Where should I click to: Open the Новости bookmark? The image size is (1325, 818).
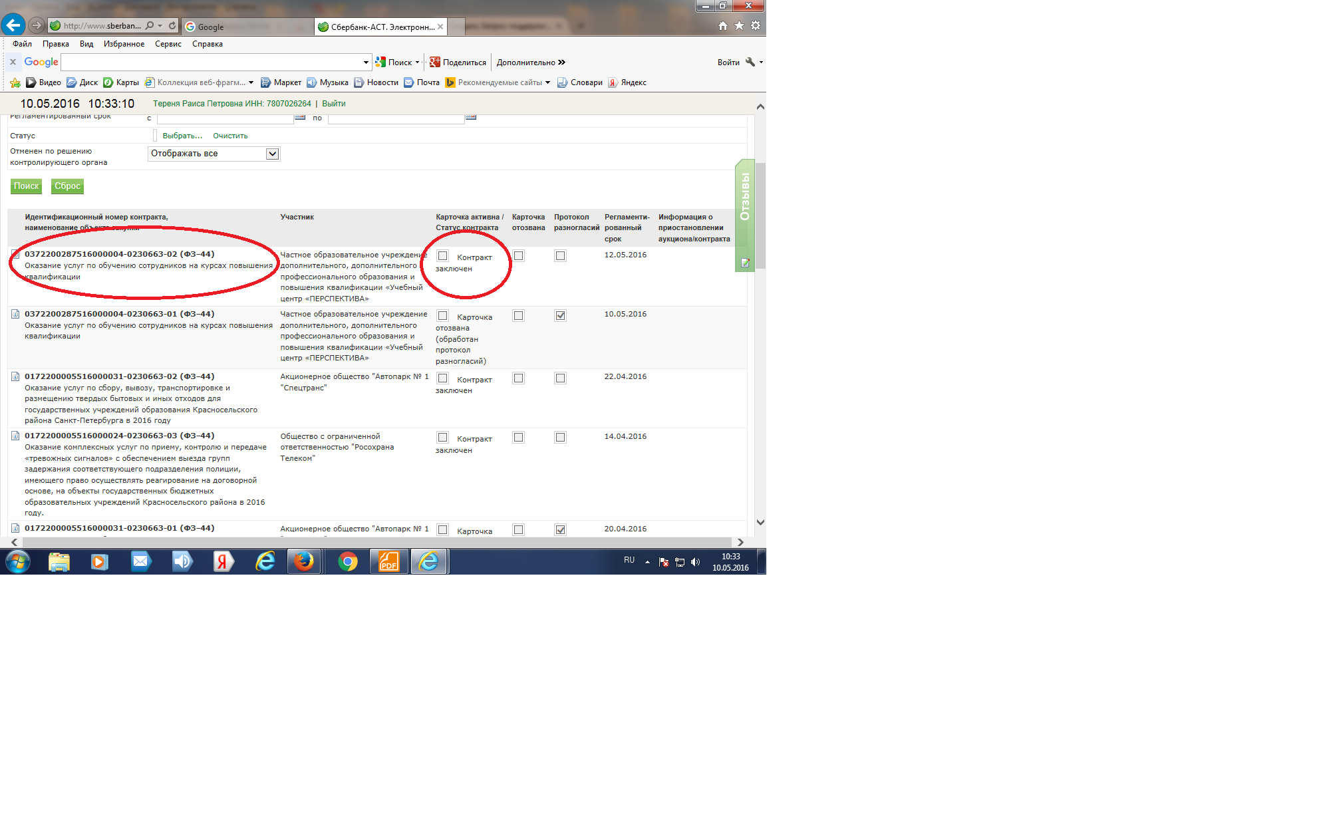click(x=376, y=82)
